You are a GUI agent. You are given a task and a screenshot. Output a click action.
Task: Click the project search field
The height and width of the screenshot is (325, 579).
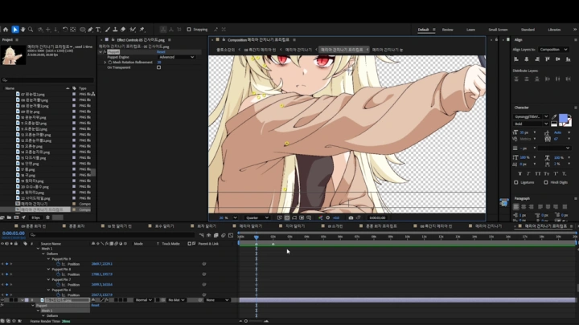(47, 80)
